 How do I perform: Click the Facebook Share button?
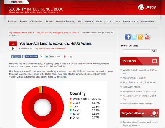[x=16, y=57]
